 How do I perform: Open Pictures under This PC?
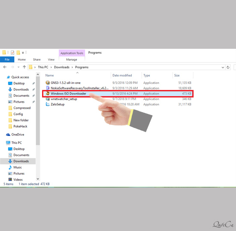tap(19, 174)
